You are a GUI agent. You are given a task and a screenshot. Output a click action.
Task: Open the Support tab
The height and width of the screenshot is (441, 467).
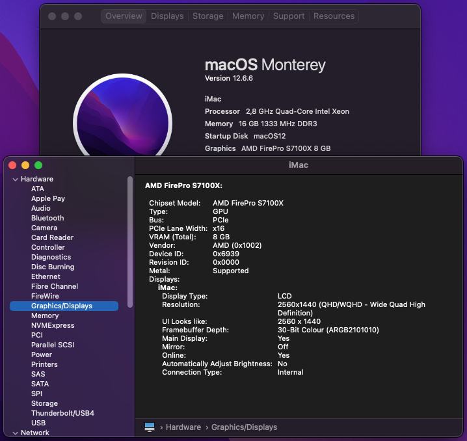tap(289, 16)
